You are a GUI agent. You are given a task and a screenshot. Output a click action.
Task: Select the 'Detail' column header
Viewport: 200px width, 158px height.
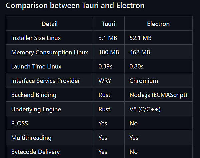pyautogui.click(x=49, y=24)
